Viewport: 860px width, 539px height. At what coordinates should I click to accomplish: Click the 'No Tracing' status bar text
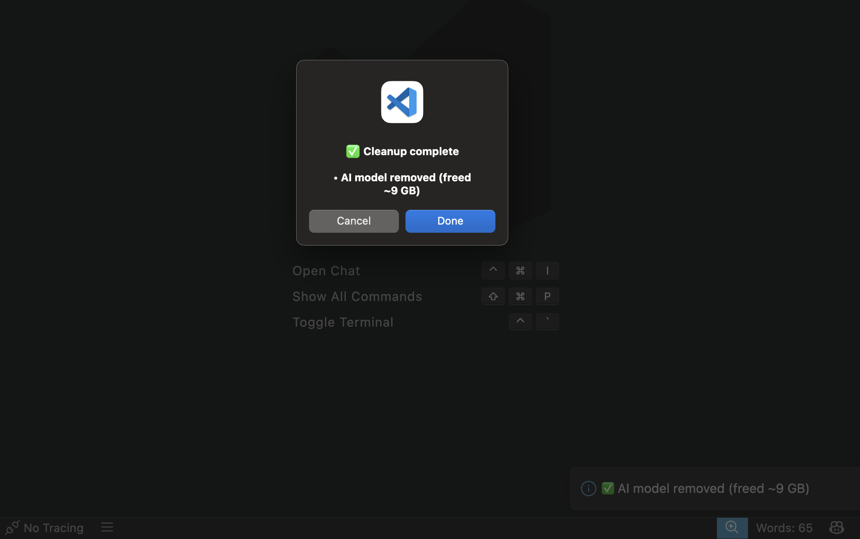54,528
